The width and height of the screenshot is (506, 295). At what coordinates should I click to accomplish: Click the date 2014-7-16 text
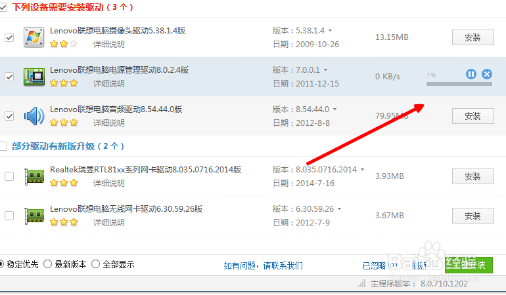315,184
